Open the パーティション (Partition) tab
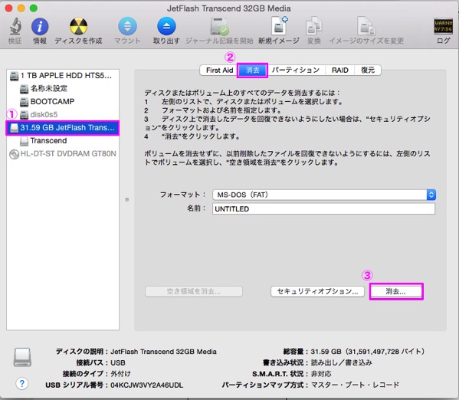The image size is (459, 400). (x=296, y=70)
